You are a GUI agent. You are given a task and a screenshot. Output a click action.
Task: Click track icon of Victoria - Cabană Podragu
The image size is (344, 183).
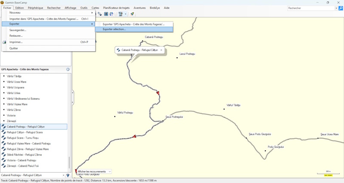(3, 160)
